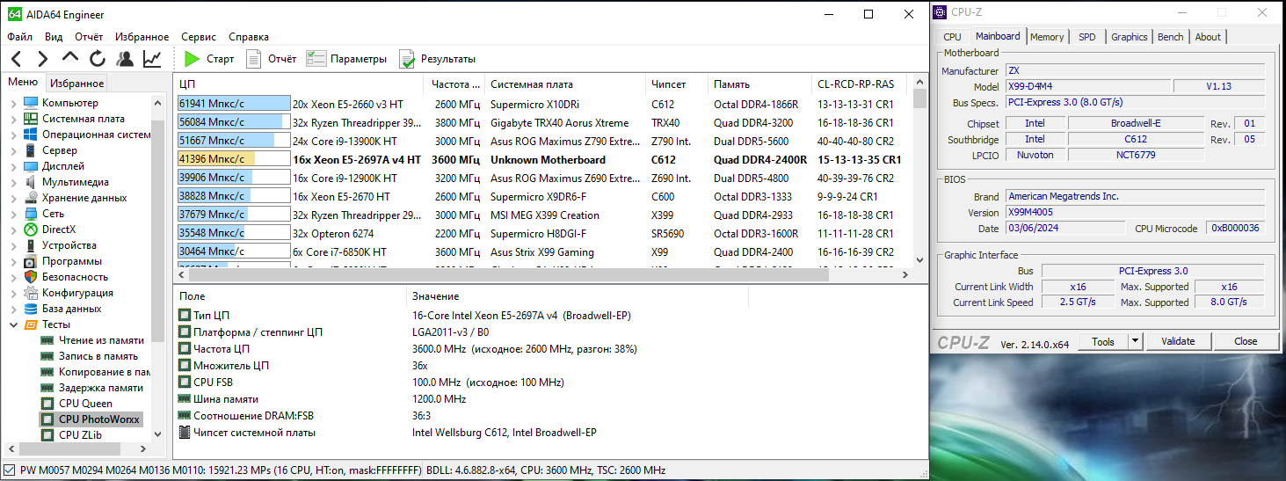Click the Back navigation arrow icon
Screen dimensions: 1286x481
[17, 59]
